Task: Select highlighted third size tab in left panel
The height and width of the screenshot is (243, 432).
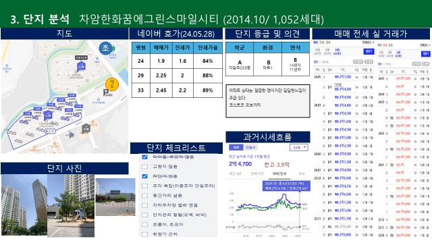Action: (337, 51)
